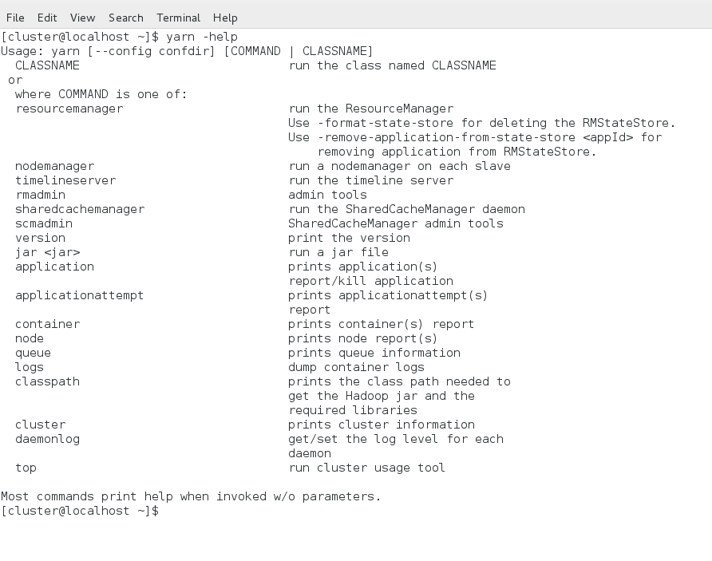Click the 'applicationattempt' command name
This screenshot has height=561, width=712.
pyautogui.click(x=80, y=295)
